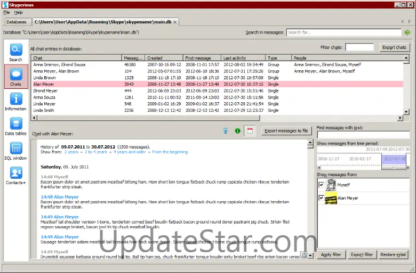Uncheck the Myself participant checkbox

point(321,185)
